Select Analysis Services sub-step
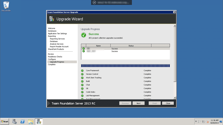223x125 pixels. 57,44
